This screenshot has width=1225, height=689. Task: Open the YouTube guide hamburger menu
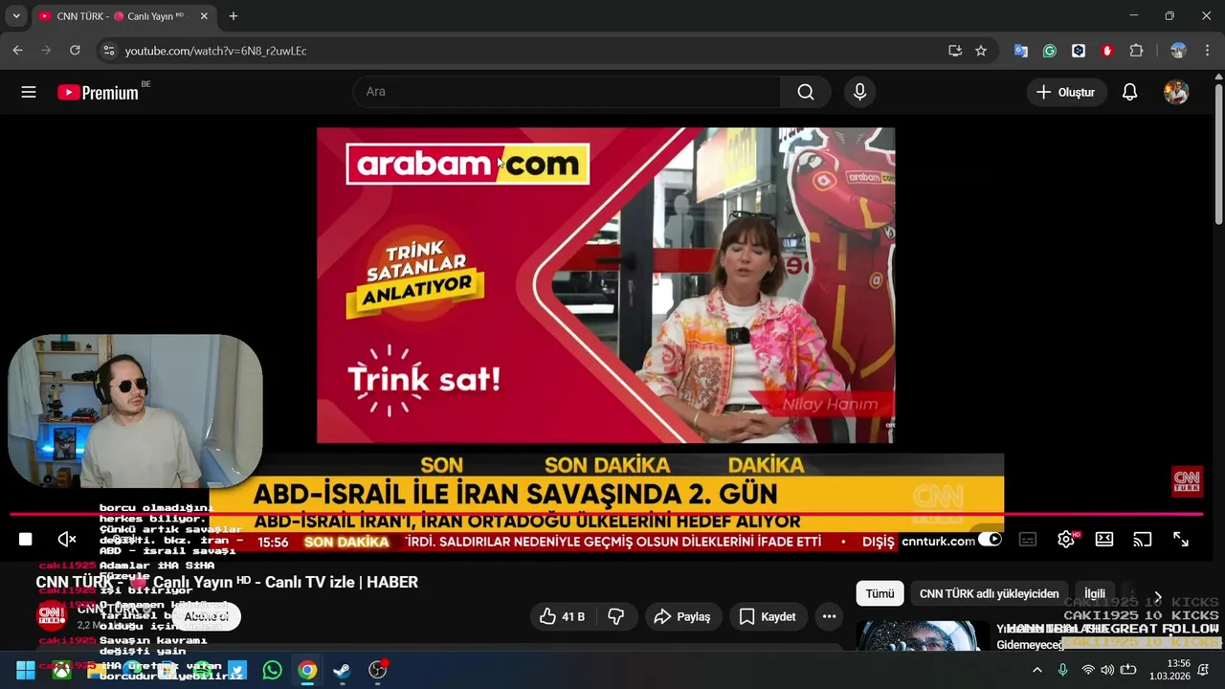point(29,92)
